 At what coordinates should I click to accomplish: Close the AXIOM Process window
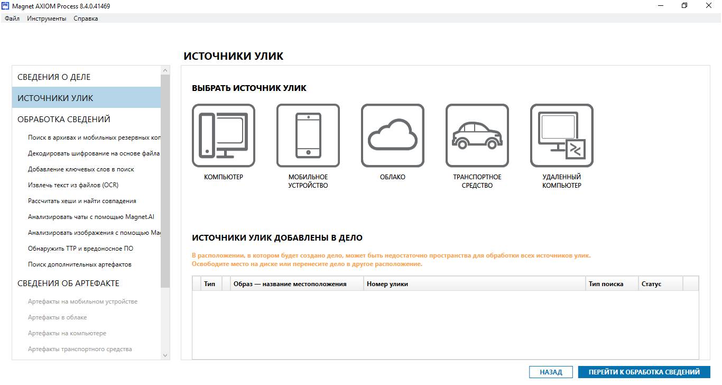[709, 6]
